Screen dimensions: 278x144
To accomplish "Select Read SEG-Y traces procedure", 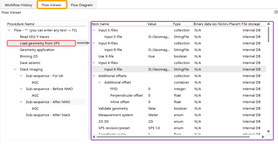I will [x=34, y=37].
